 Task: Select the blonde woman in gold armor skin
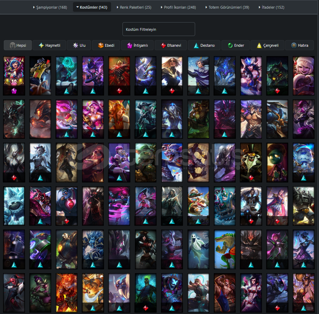coord(172,76)
